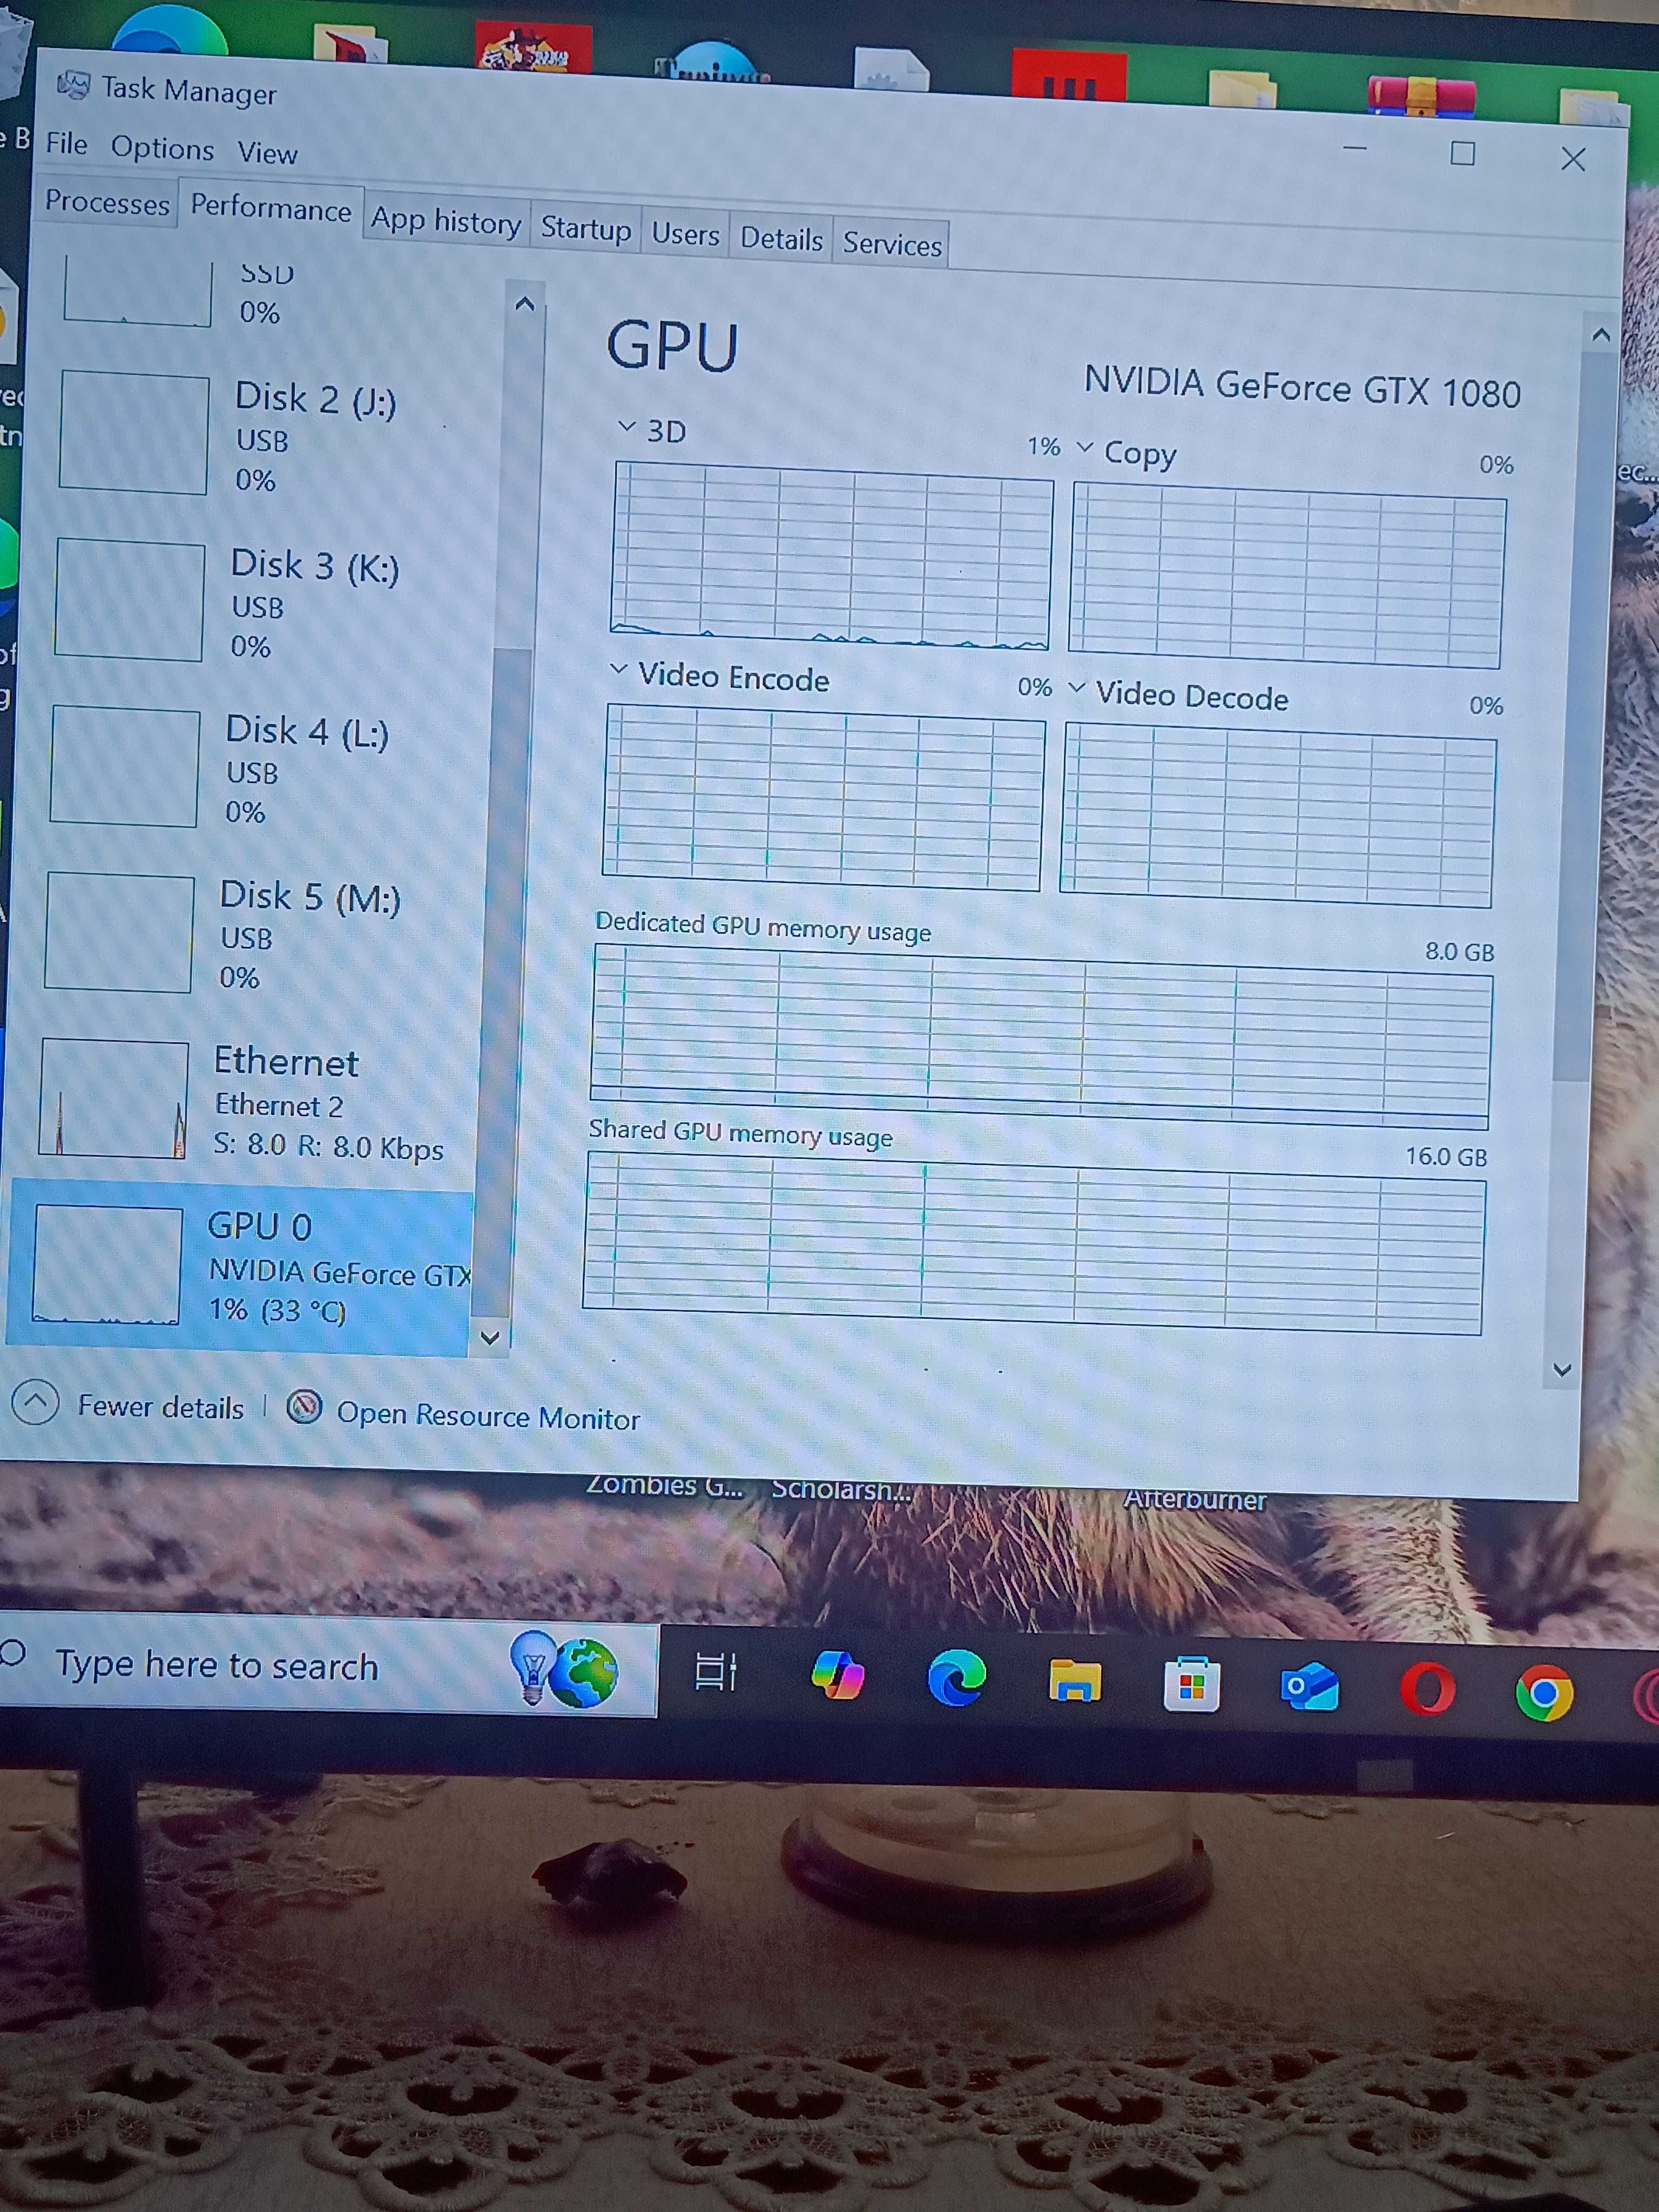1659x2212 pixels.
Task: Launch Opera browser from the taskbar
Action: (1427, 1690)
